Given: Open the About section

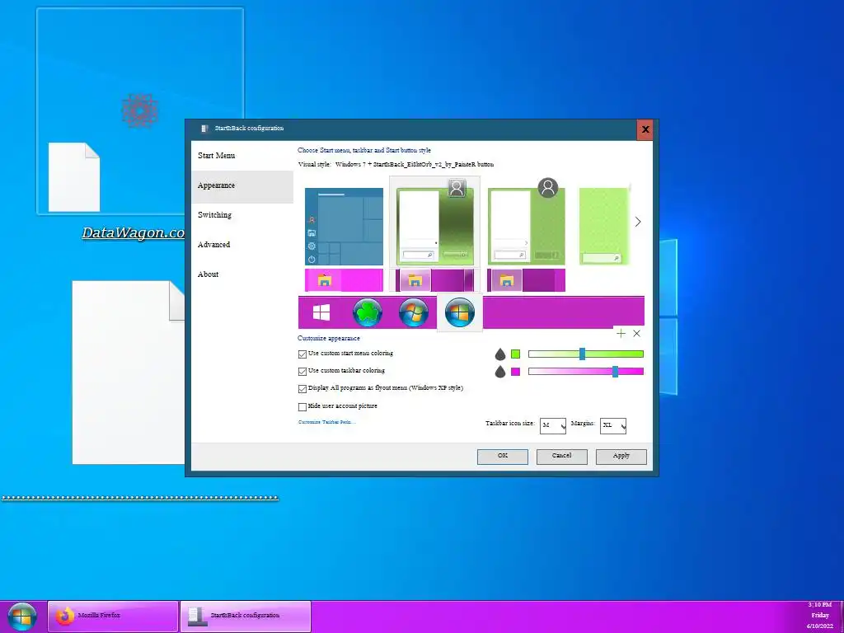Looking at the screenshot, I should pos(242,274).
